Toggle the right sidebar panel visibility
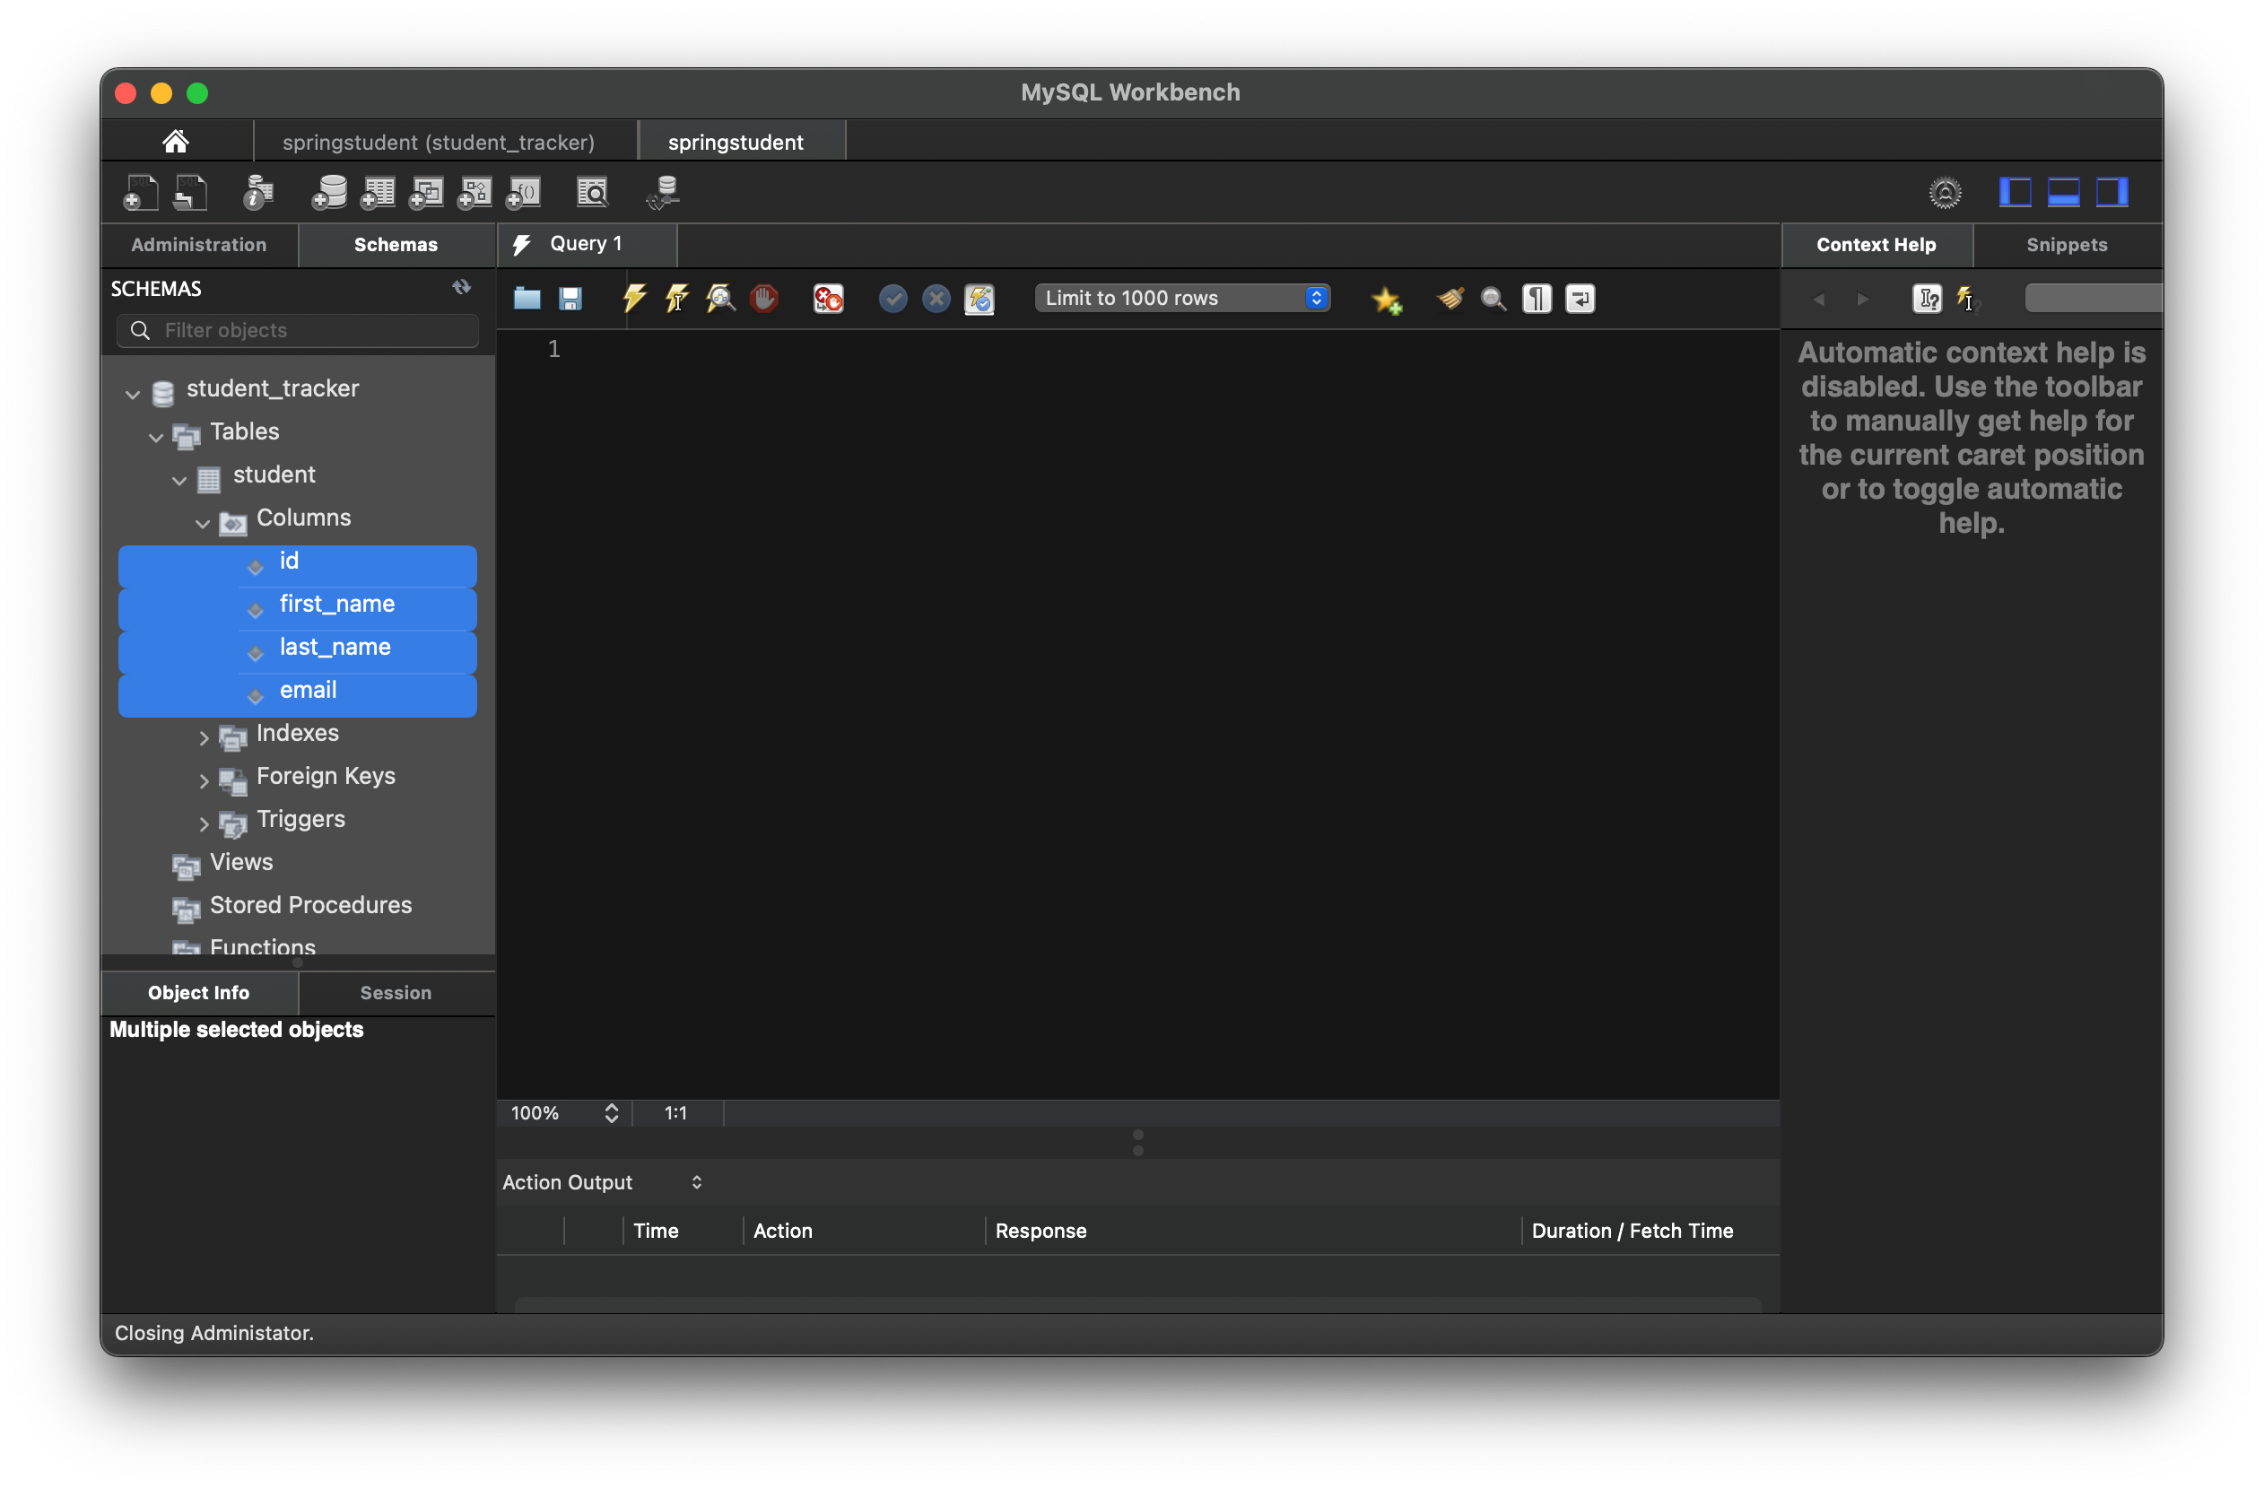 coord(2112,192)
